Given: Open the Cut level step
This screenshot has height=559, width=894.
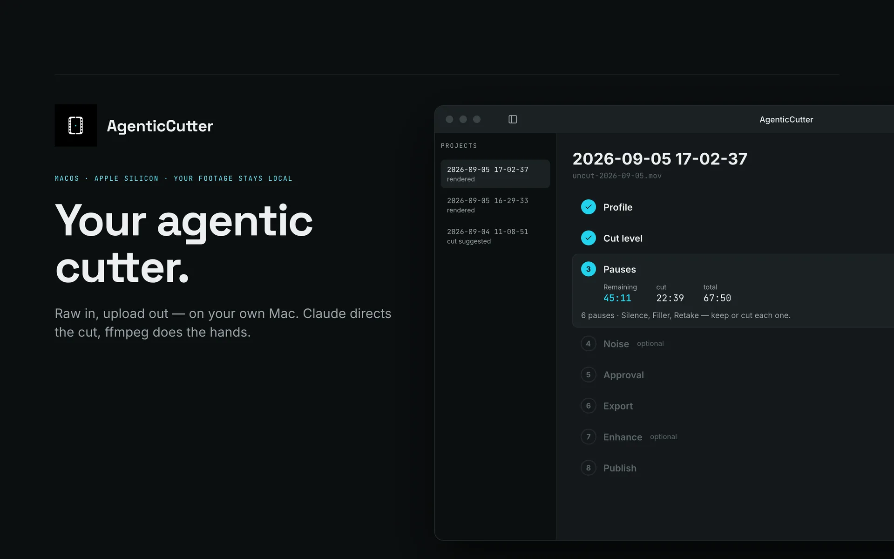Looking at the screenshot, I should 623,238.
